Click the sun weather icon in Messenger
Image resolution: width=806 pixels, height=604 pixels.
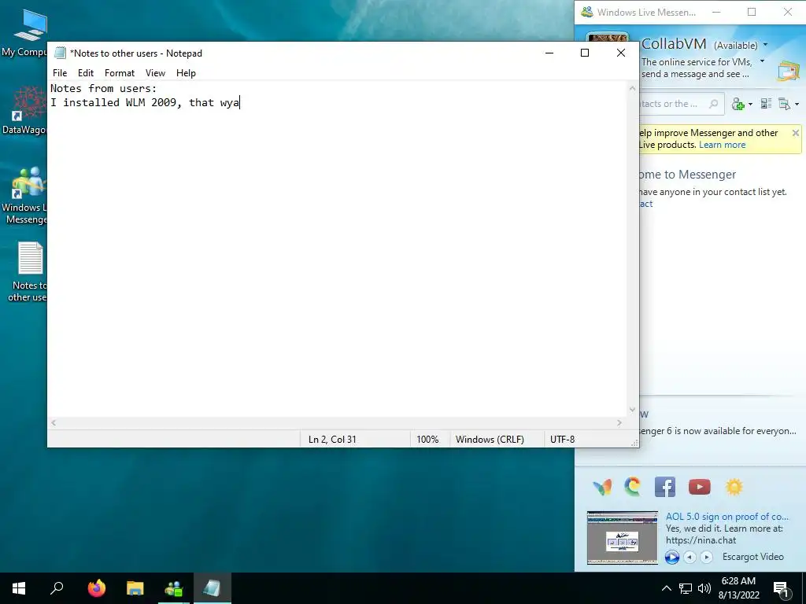coord(734,486)
